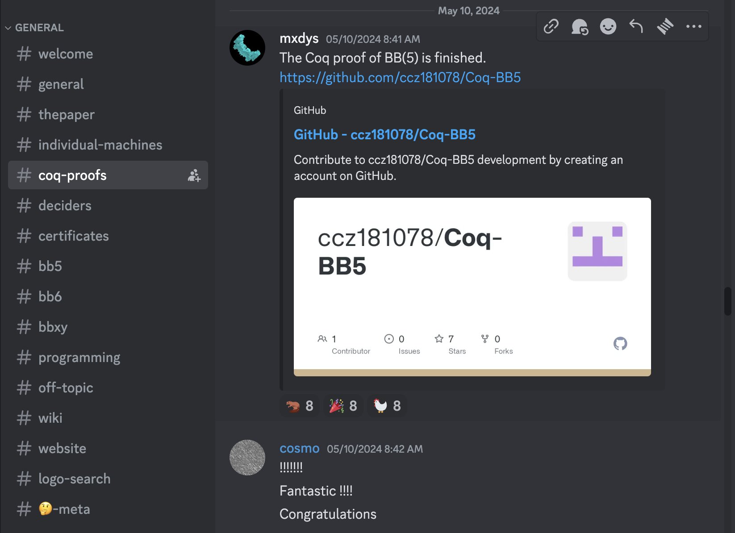Viewport: 735px width, 533px height.
Task: Click the text 'The Coq proof of BB(5) is finished.'
Action: point(383,58)
